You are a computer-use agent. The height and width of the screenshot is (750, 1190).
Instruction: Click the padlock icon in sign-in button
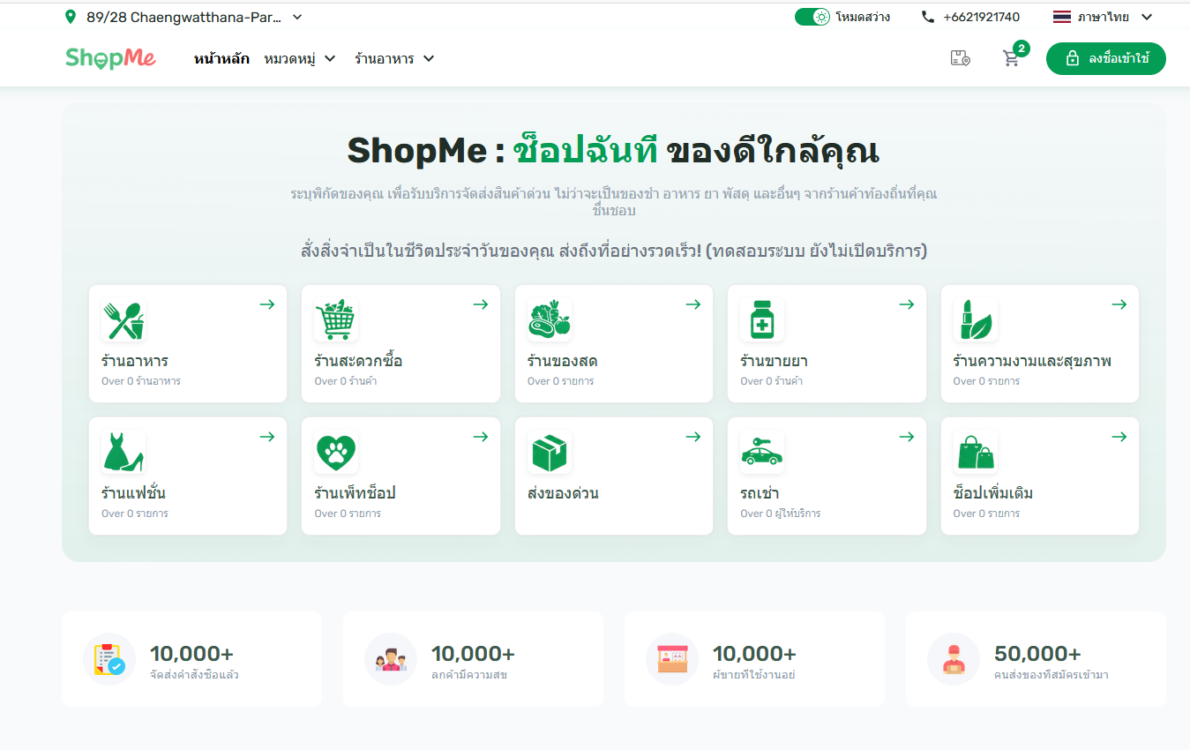point(1073,59)
